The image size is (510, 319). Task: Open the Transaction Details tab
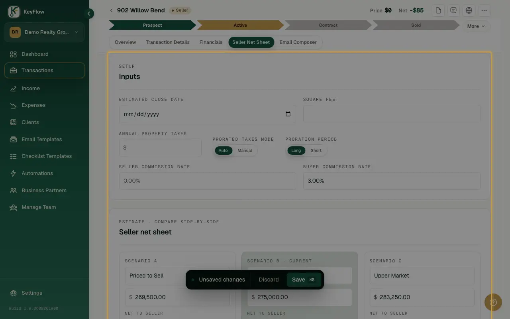168,42
